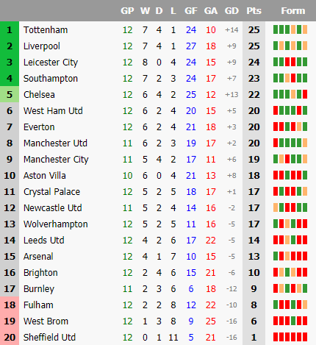316x345 pixels.
Task: Click the Manchester City team name
Action: point(56,160)
